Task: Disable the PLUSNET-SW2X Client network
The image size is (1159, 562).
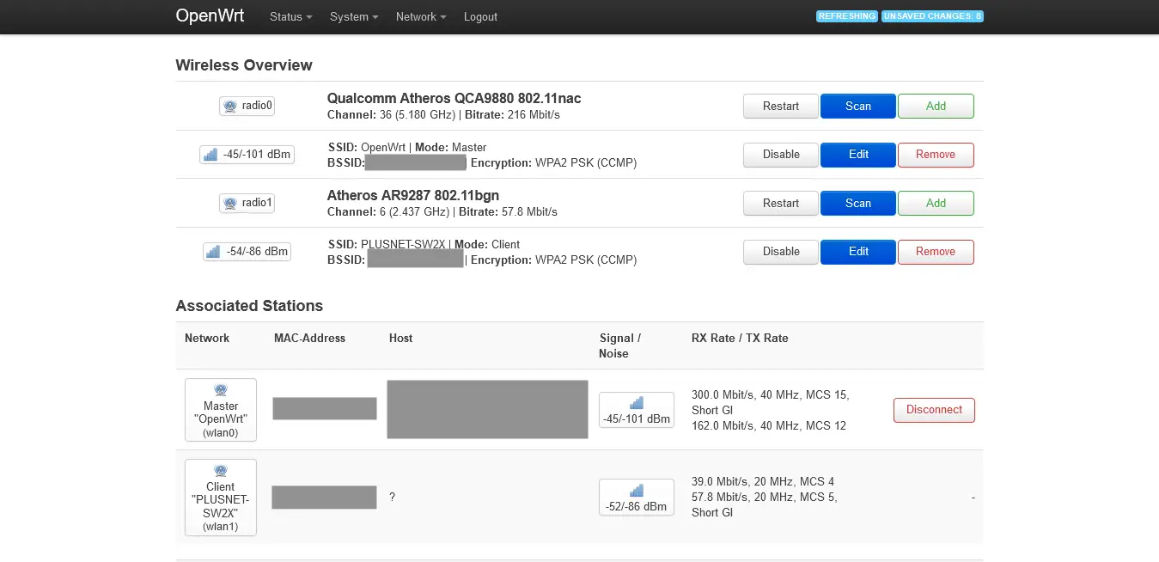Action: click(x=781, y=252)
